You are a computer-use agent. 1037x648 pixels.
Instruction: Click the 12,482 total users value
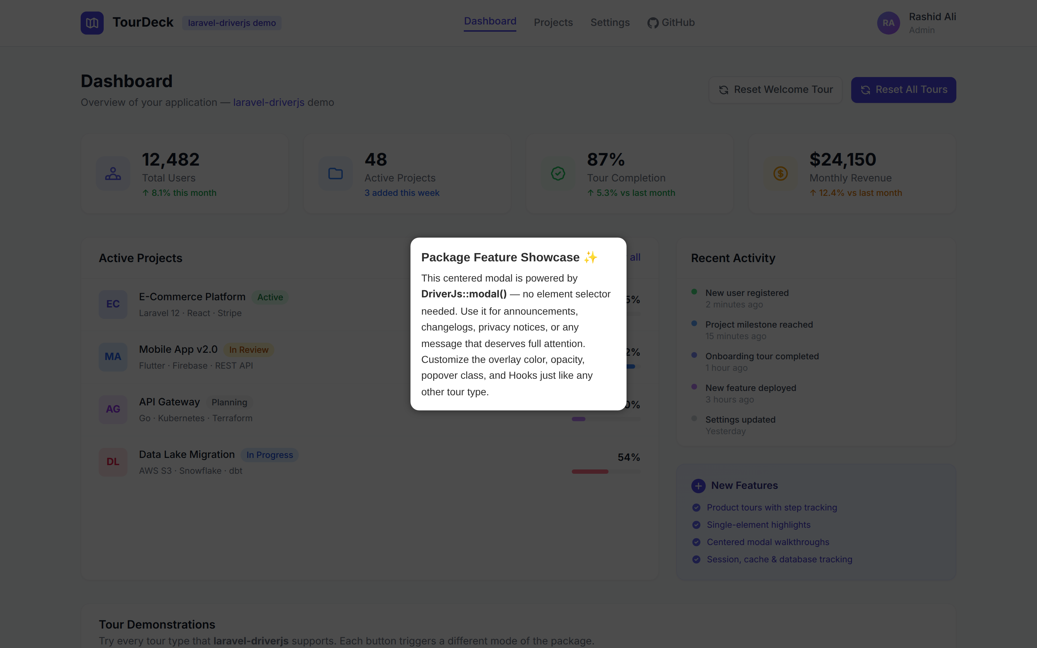pyautogui.click(x=171, y=160)
